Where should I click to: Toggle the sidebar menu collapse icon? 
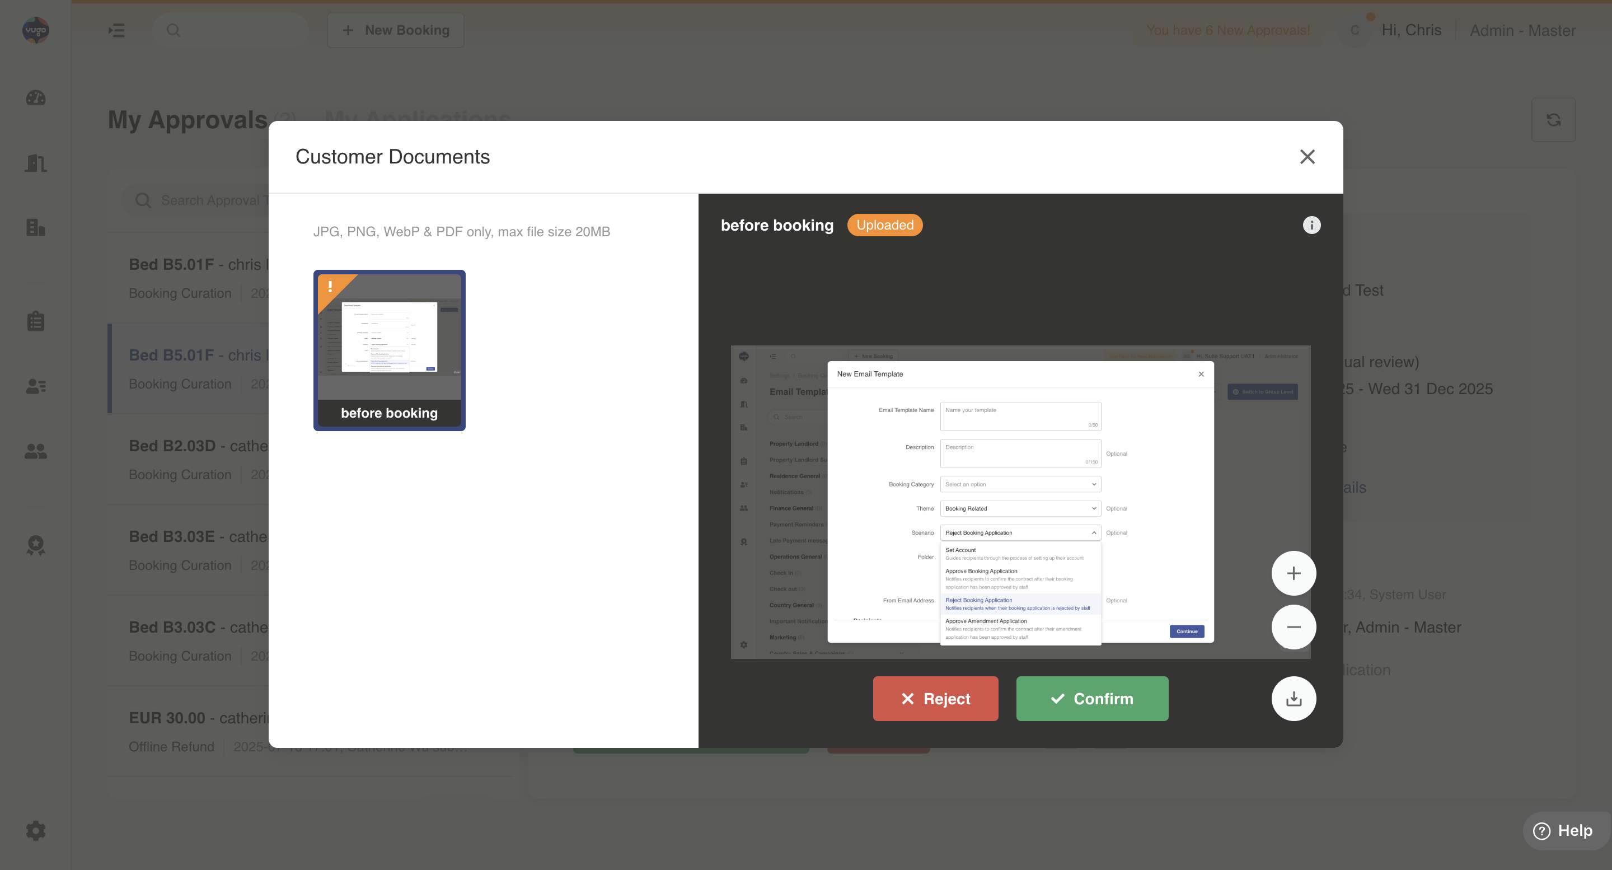click(116, 30)
